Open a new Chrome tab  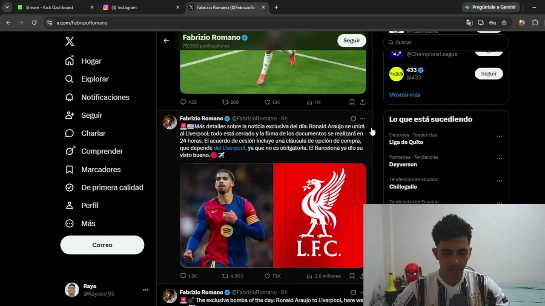pos(276,7)
